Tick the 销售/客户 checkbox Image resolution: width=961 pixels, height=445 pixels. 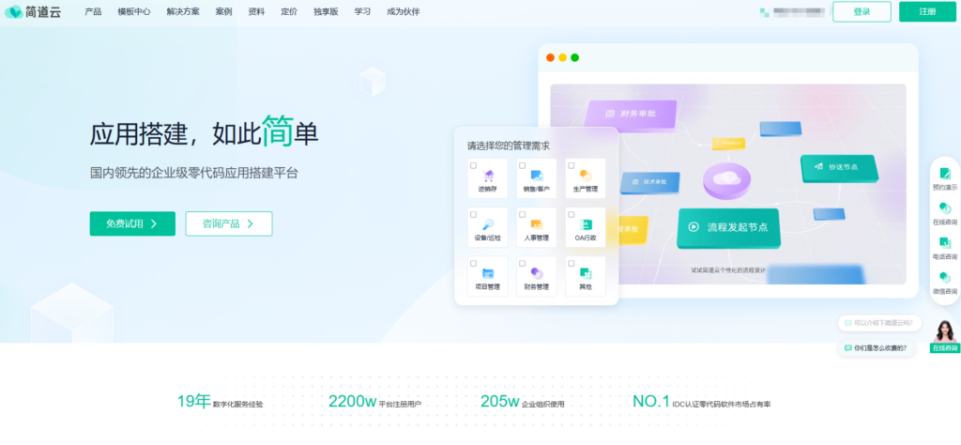tap(522, 165)
